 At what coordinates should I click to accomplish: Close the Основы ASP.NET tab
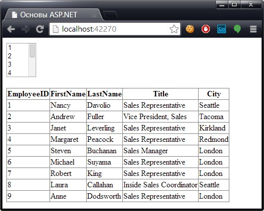tap(94, 15)
